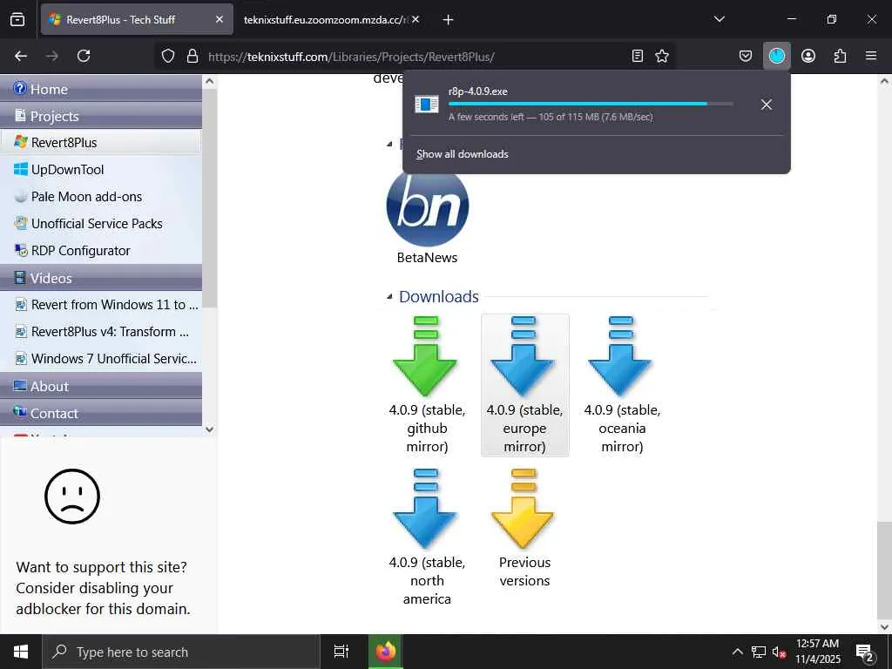Screen dimensions: 892x669
Task: Download 4.0.9 stable github mirror
Action: [x=427, y=385]
